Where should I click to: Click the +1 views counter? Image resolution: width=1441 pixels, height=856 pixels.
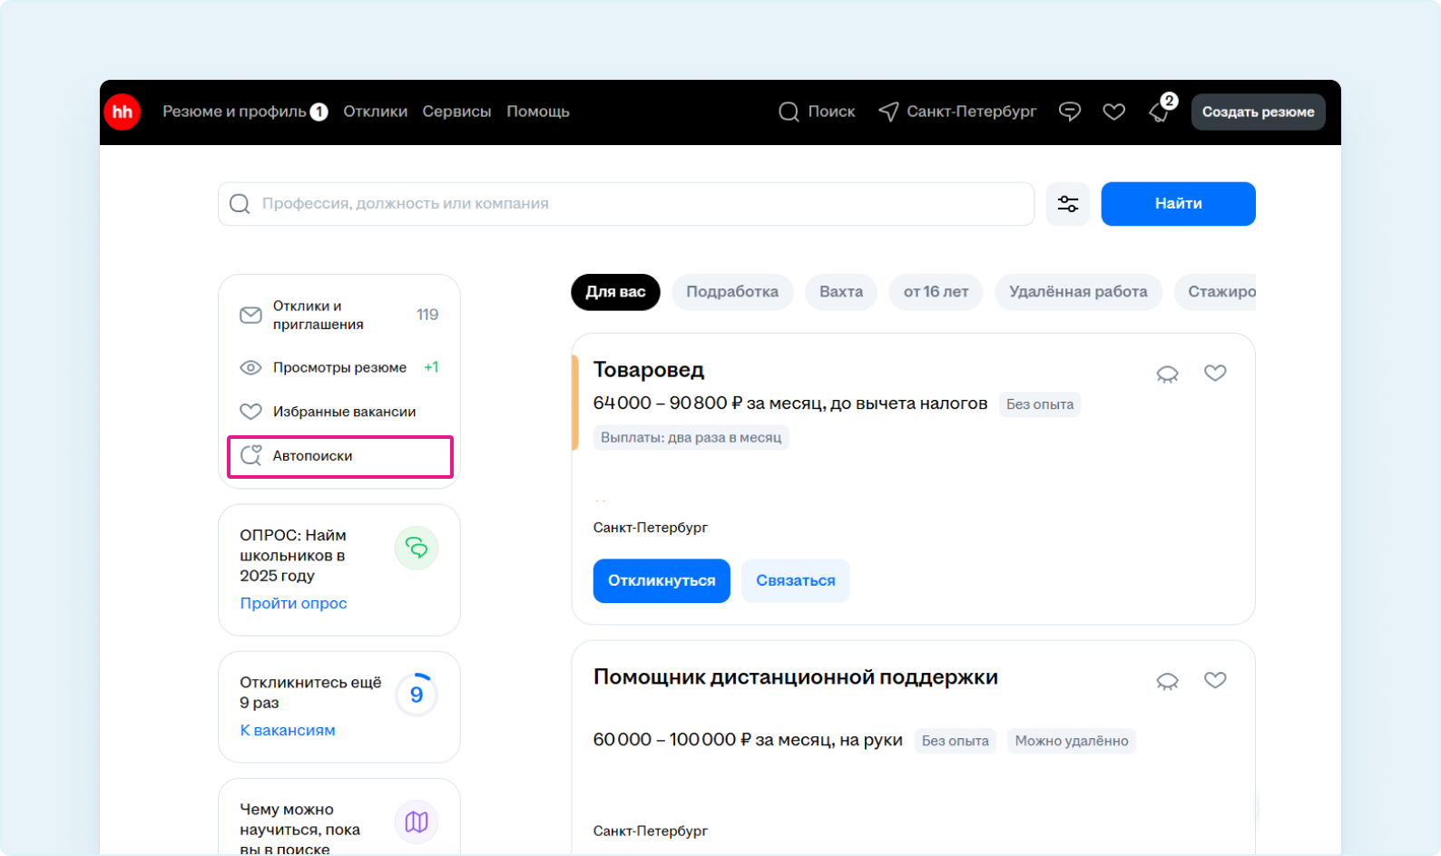[431, 367]
